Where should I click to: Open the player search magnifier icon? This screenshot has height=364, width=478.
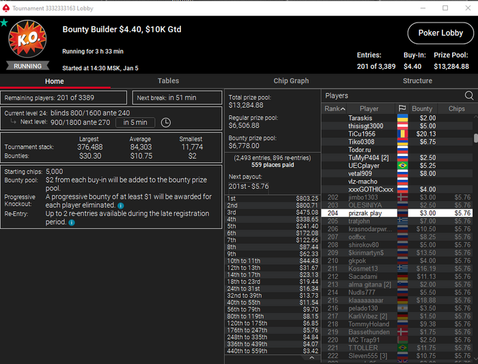pyautogui.click(x=469, y=95)
